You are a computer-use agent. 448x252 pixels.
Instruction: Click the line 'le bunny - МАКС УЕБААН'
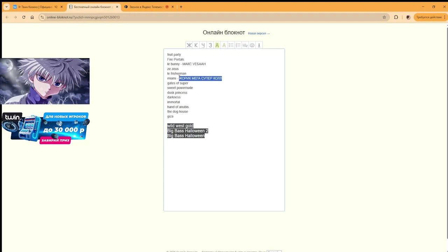click(x=186, y=64)
